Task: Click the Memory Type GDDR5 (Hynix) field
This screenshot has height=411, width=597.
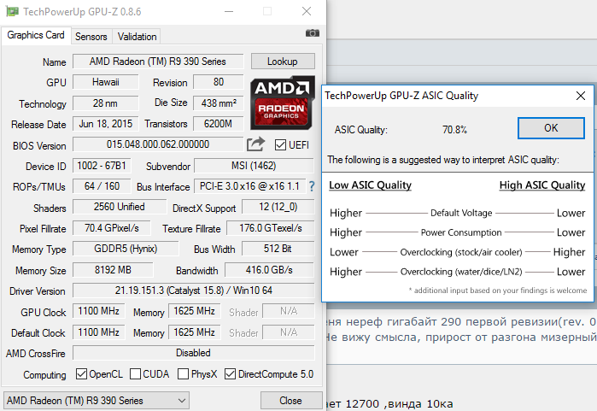Action: [126, 249]
